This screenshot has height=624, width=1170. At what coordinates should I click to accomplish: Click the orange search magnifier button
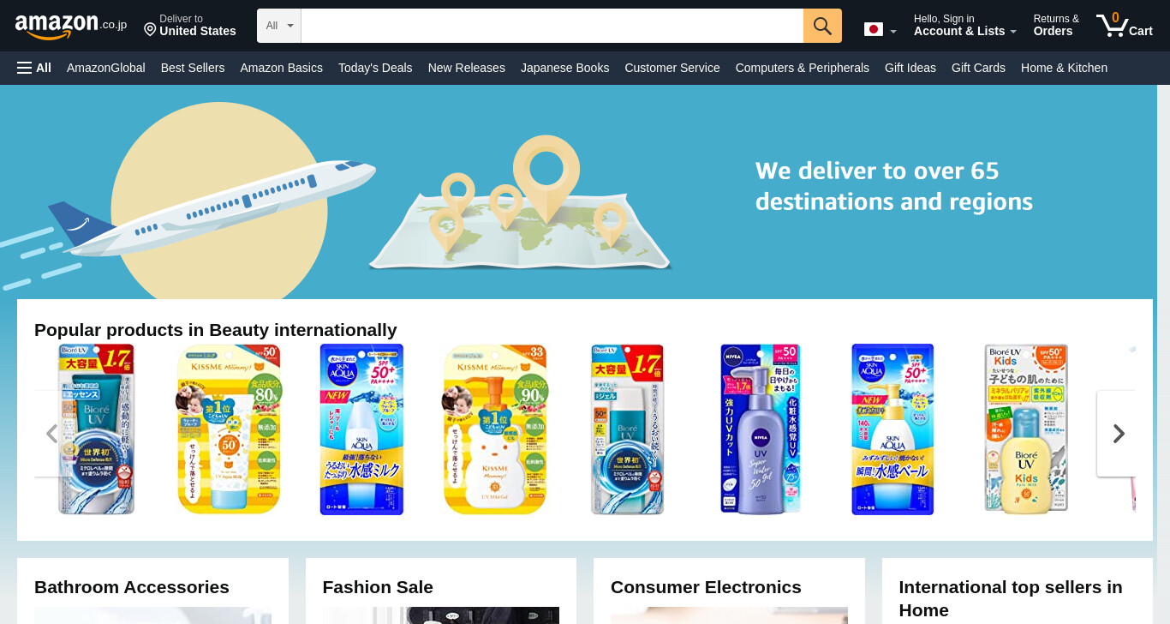(822, 26)
